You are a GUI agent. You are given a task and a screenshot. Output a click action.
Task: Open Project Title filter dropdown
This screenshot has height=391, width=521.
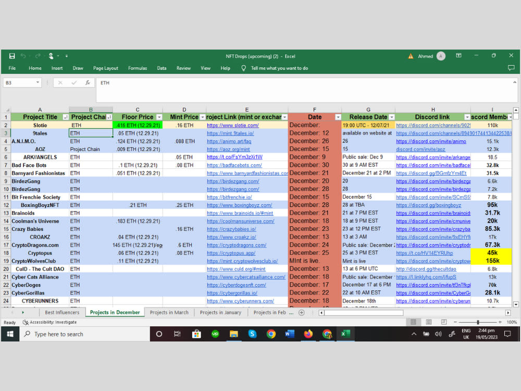click(66, 117)
